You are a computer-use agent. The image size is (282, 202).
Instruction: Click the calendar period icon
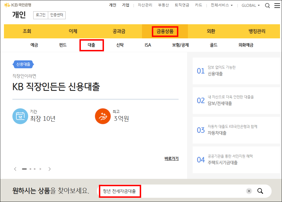[20, 116]
